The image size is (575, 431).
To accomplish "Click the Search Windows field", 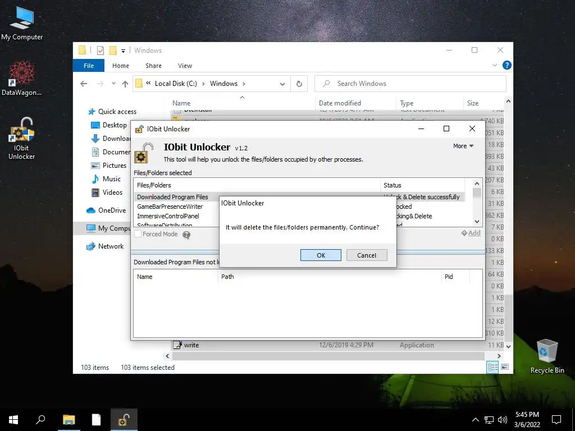I will (x=410, y=84).
